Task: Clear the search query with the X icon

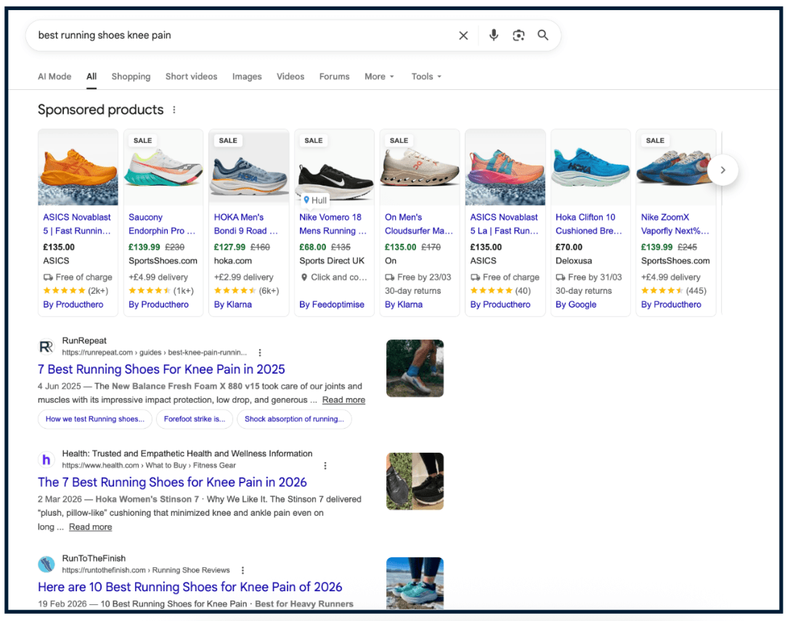Action: 463,35
